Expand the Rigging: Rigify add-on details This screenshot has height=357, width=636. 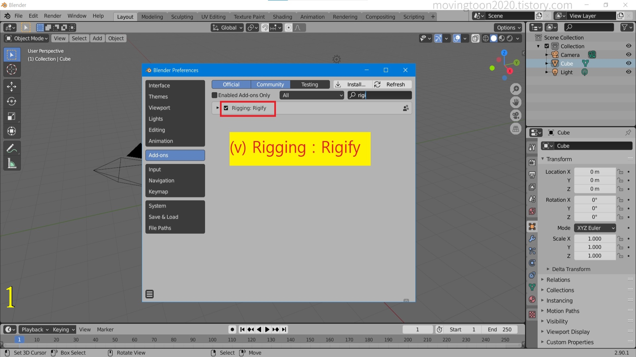point(218,108)
